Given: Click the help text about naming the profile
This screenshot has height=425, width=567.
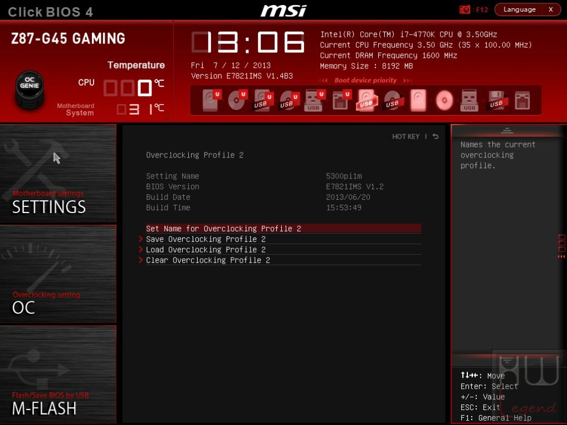Looking at the screenshot, I should (x=497, y=155).
